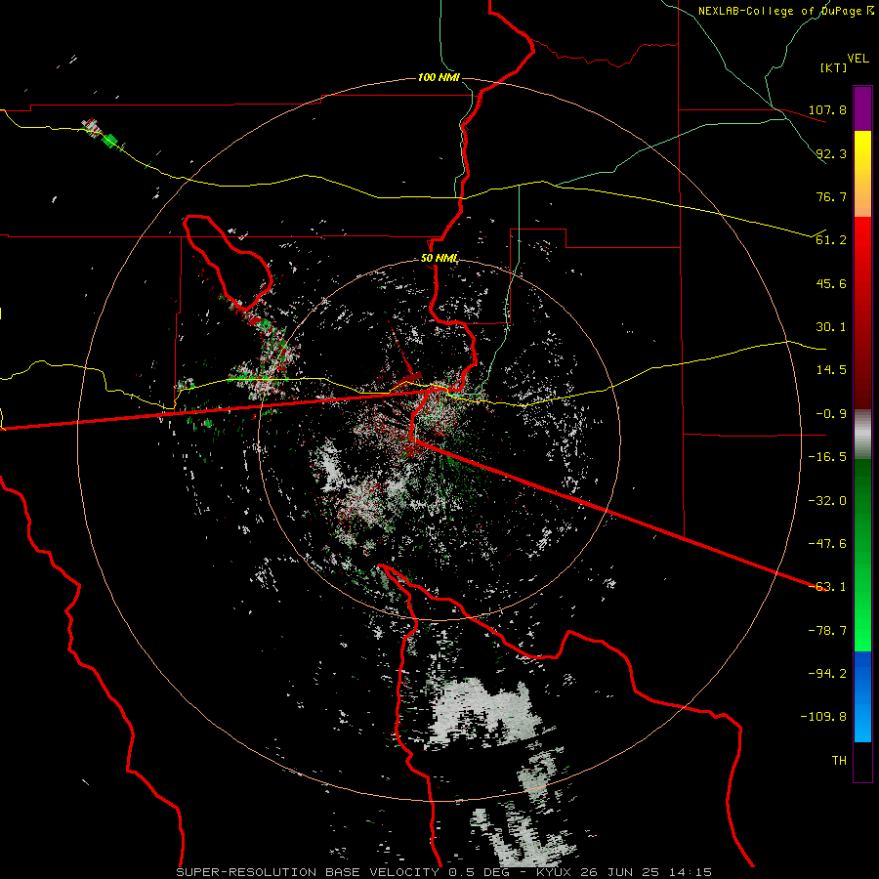Click the -109.8 value on velocity scale
This screenshot has height=879, width=879.
tap(823, 717)
